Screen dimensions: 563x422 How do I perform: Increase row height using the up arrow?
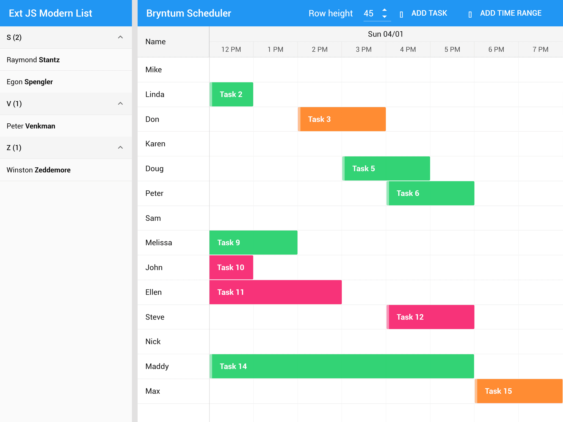click(x=385, y=10)
